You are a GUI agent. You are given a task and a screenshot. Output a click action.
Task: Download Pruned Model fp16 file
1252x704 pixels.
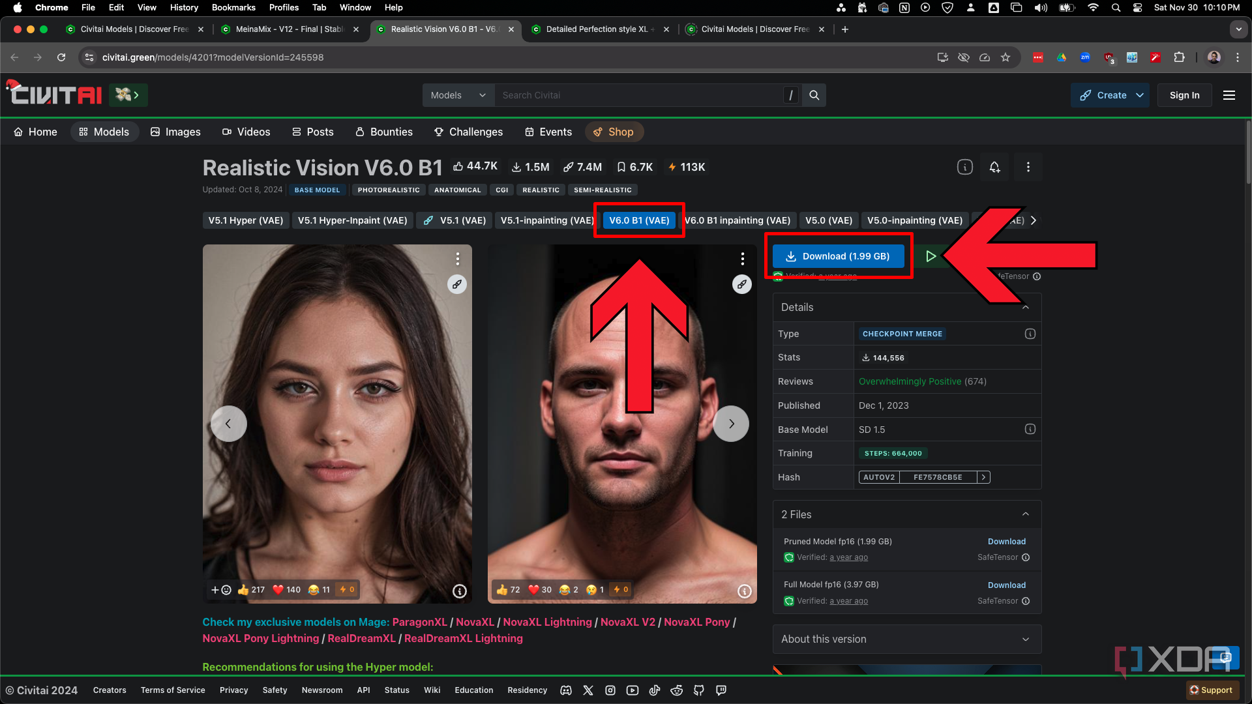(1007, 542)
